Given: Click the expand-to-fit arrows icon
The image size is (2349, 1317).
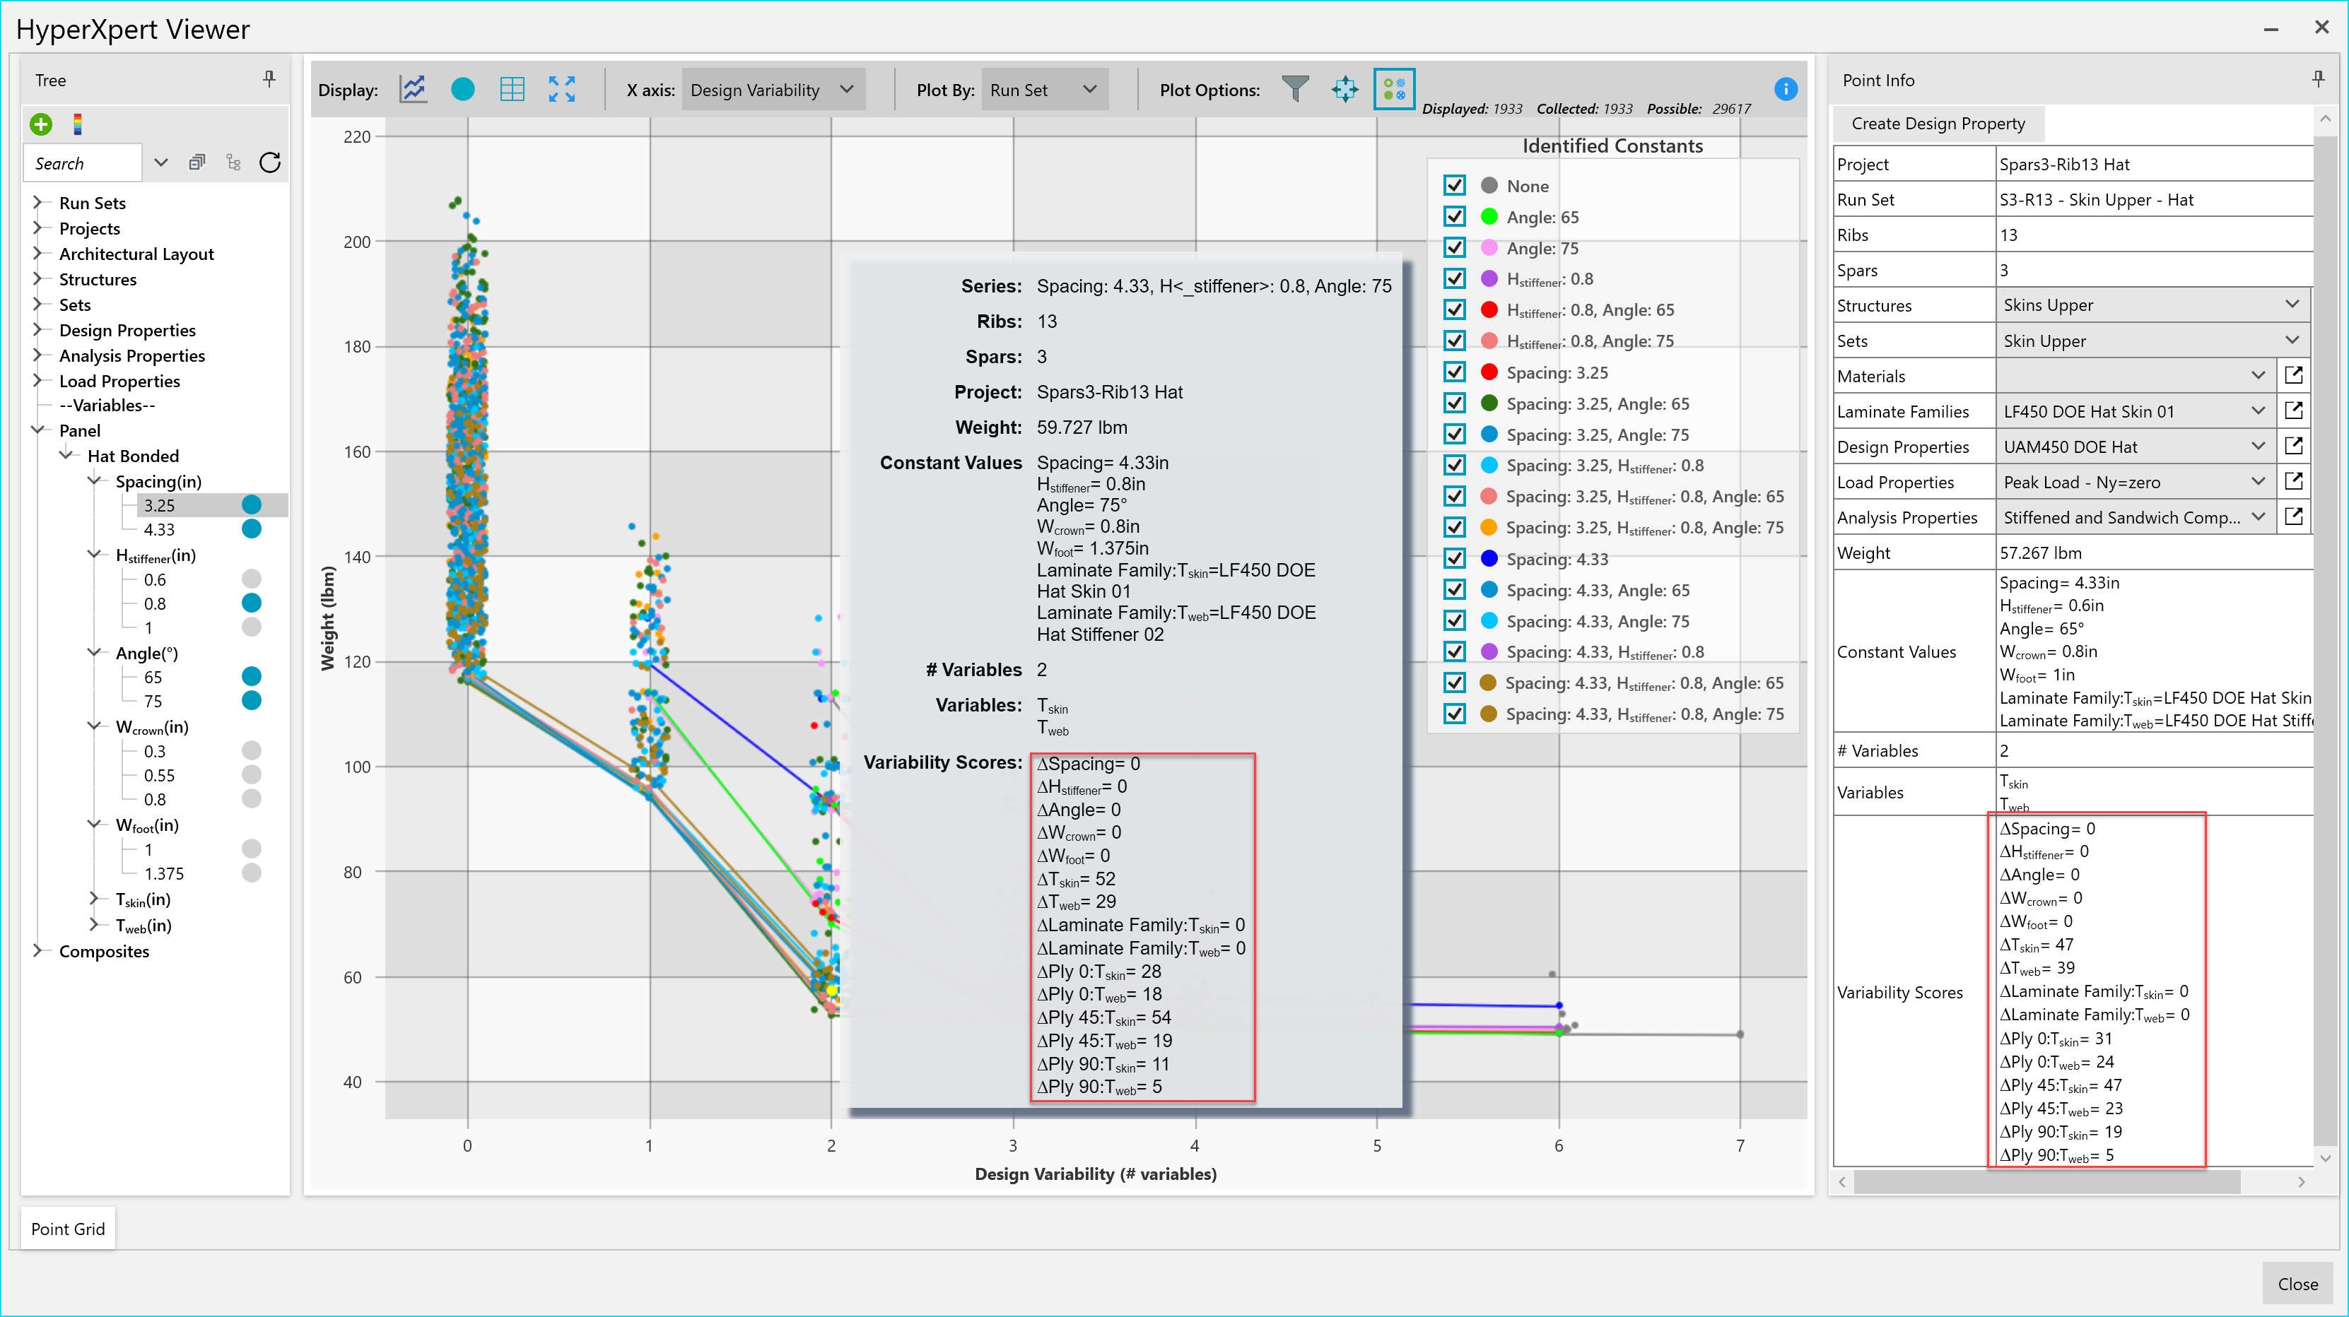Looking at the screenshot, I should point(562,89).
